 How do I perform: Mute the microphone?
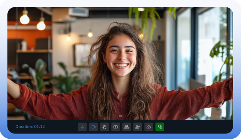[82, 127]
